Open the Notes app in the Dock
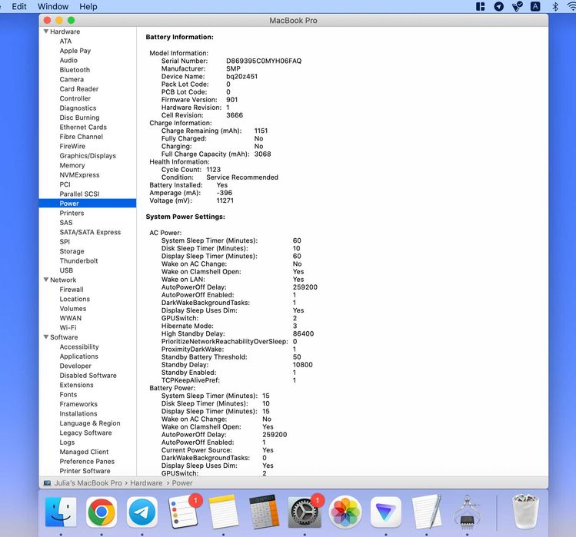Image resolution: width=576 pixels, height=537 pixels. [223, 512]
